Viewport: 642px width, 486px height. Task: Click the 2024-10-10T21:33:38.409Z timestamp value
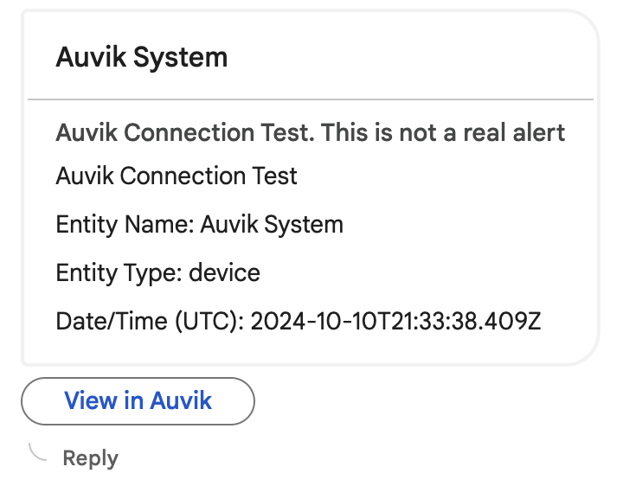[395, 321]
